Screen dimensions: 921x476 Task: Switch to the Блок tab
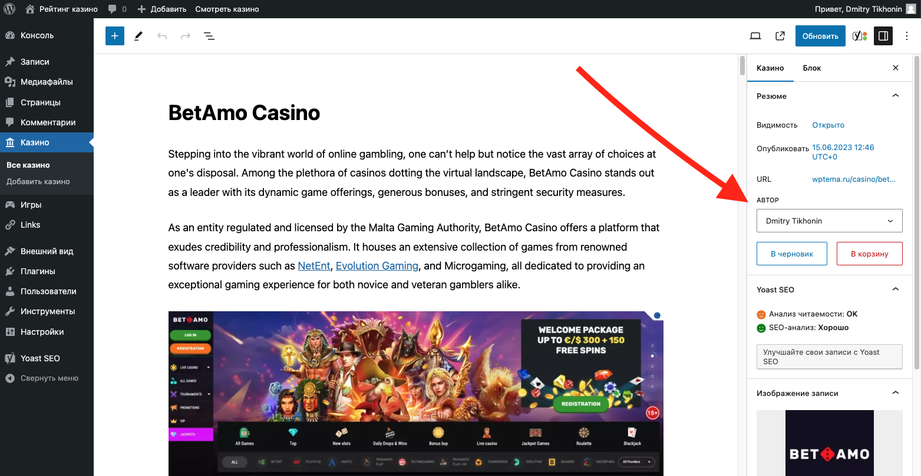pyautogui.click(x=812, y=68)
